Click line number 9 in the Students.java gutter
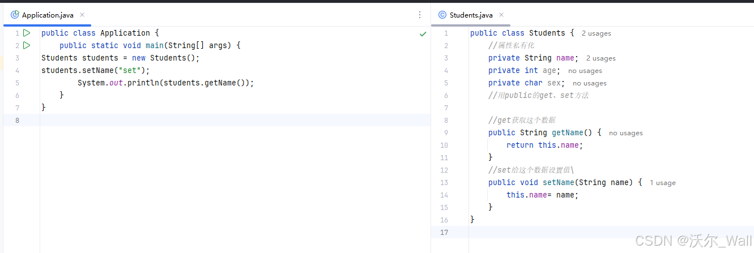 click(446, 132)
